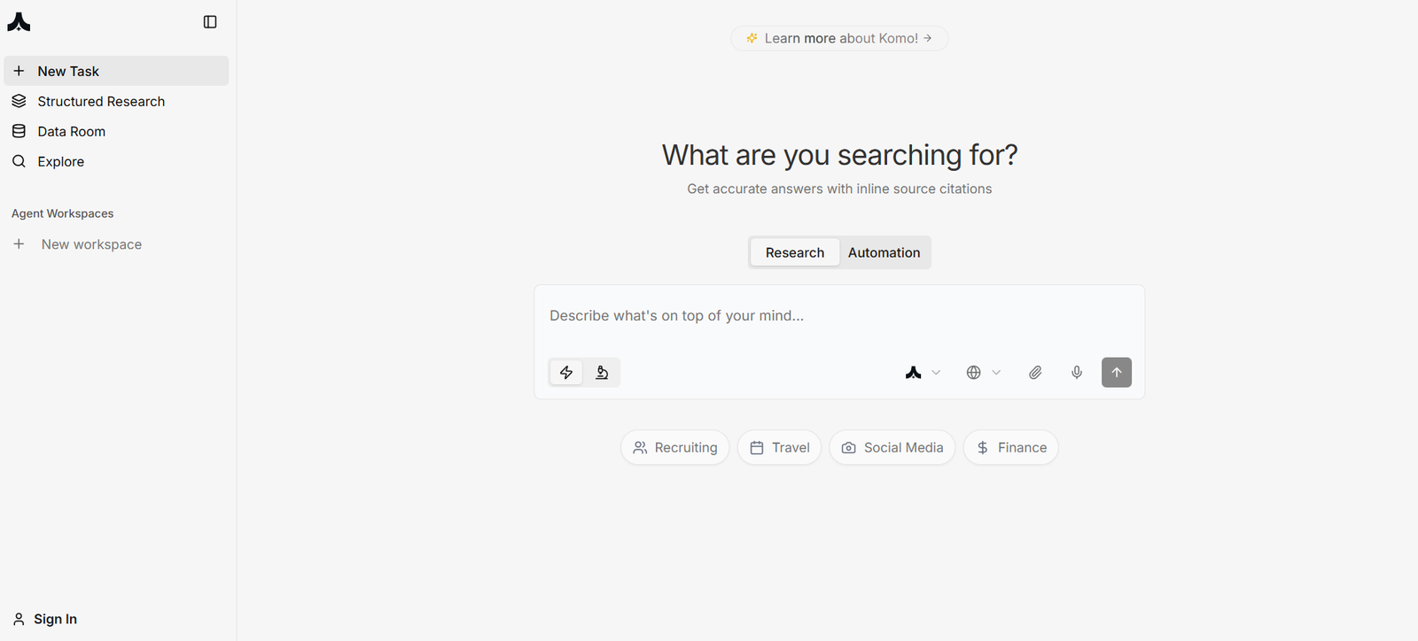The height and width of the screenshot is (641, 1418).
Task: Click the search prompt text field
Action: pyautogui.click(x=838, y=316)
